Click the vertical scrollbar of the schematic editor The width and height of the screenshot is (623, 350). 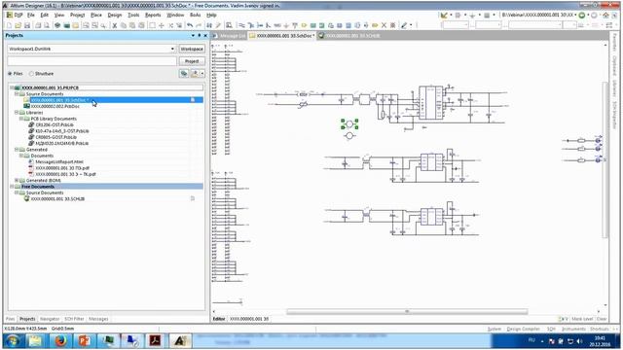pos(605,159)
